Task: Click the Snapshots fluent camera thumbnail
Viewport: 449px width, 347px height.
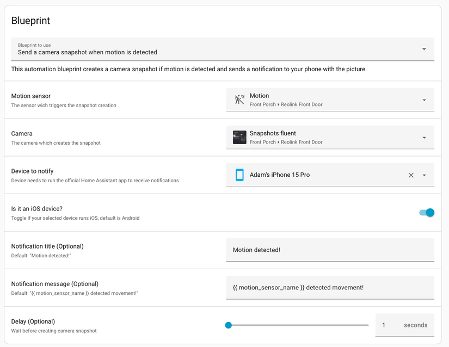Action: 239,137
